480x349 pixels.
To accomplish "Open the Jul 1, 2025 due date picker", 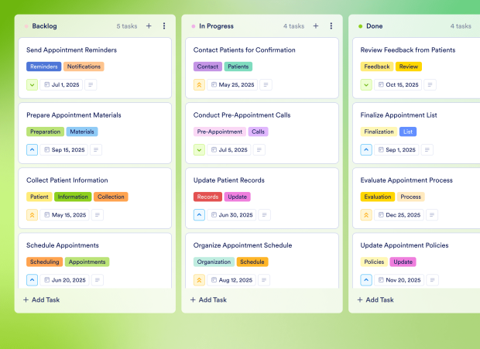I will [61, 84].
